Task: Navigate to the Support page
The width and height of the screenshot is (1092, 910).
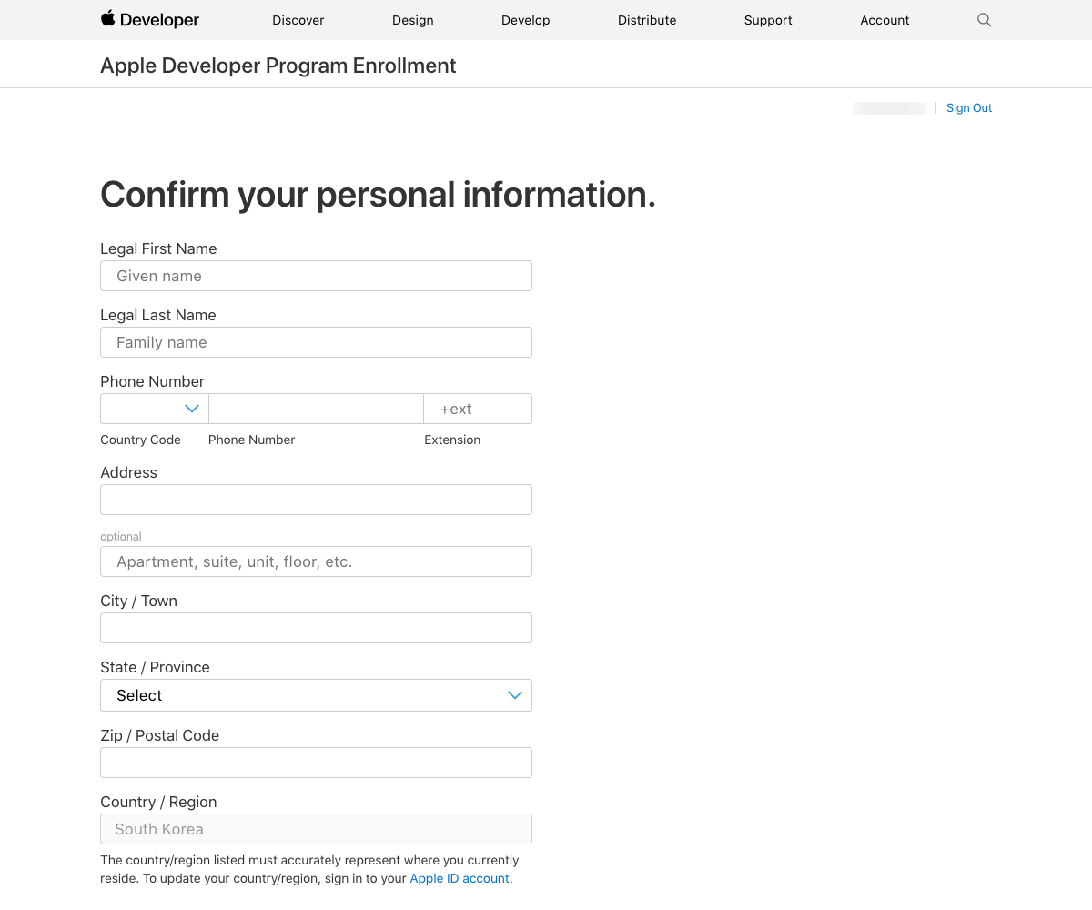Action: click(768, 20)
